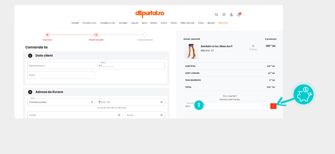Image resolution: width=335 pixels, height=154 pixels.
Task: Click the Șterge link to remove product
Action: point(253,50)
